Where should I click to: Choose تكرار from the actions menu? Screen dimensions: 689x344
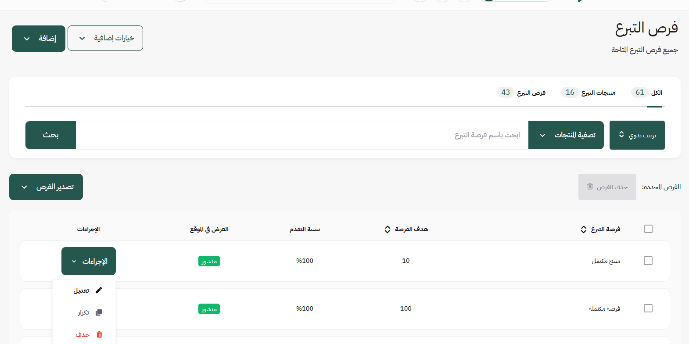tap(84, 312)
